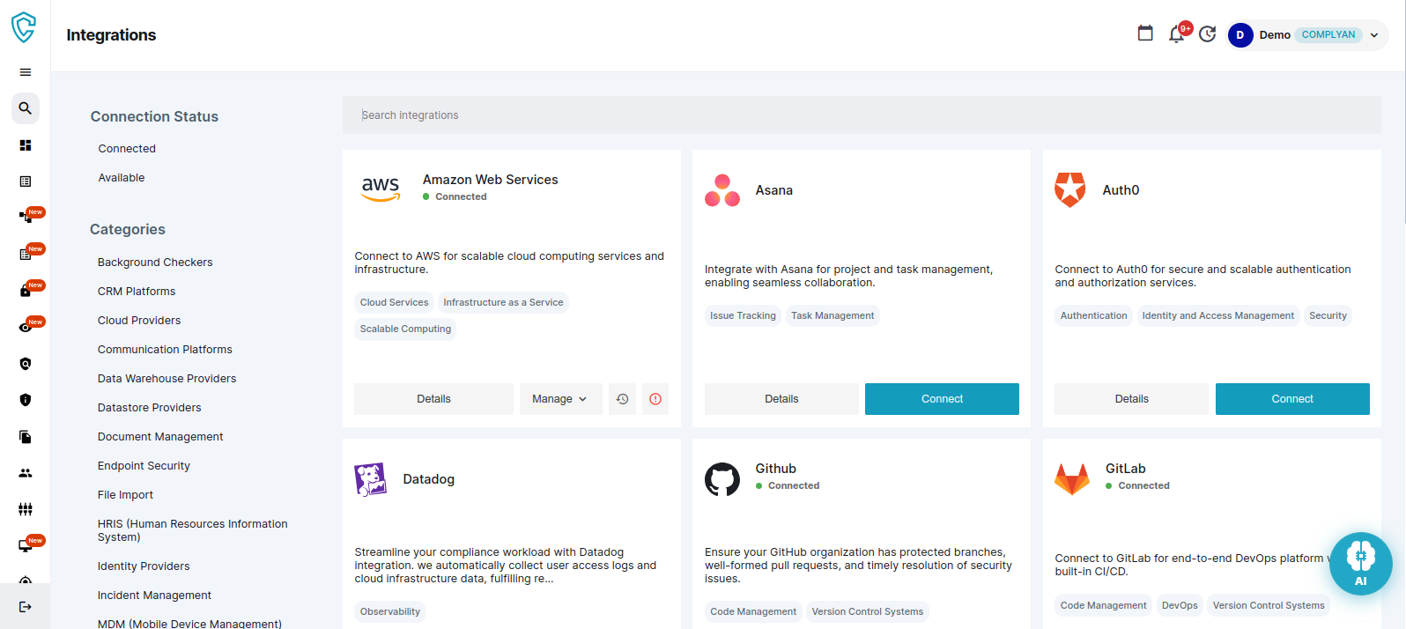Select Cloud Providers category
Image resolution: width=1406 pixels, height=629 pixels.
coord(139,321)
